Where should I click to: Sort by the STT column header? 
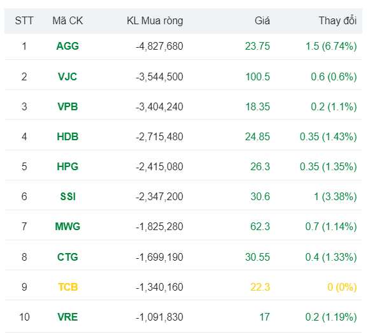24,21
